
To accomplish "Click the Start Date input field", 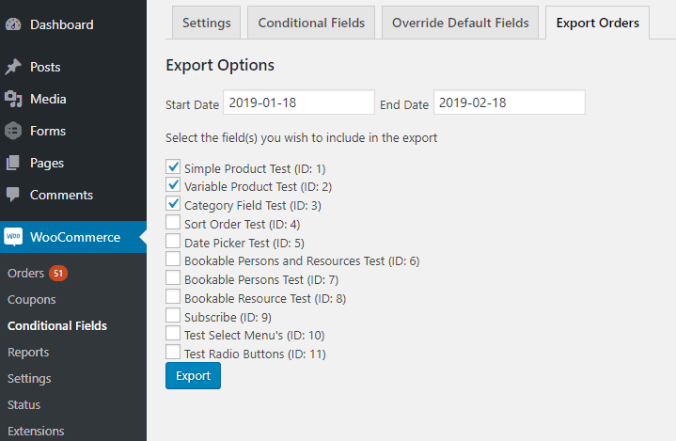I will 299,102.
